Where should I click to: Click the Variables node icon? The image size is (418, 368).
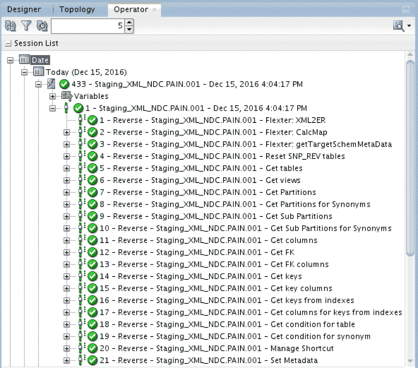pyautogui.click(x=67, y=96)
